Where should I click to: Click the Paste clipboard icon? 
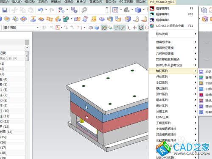point(31,10)
